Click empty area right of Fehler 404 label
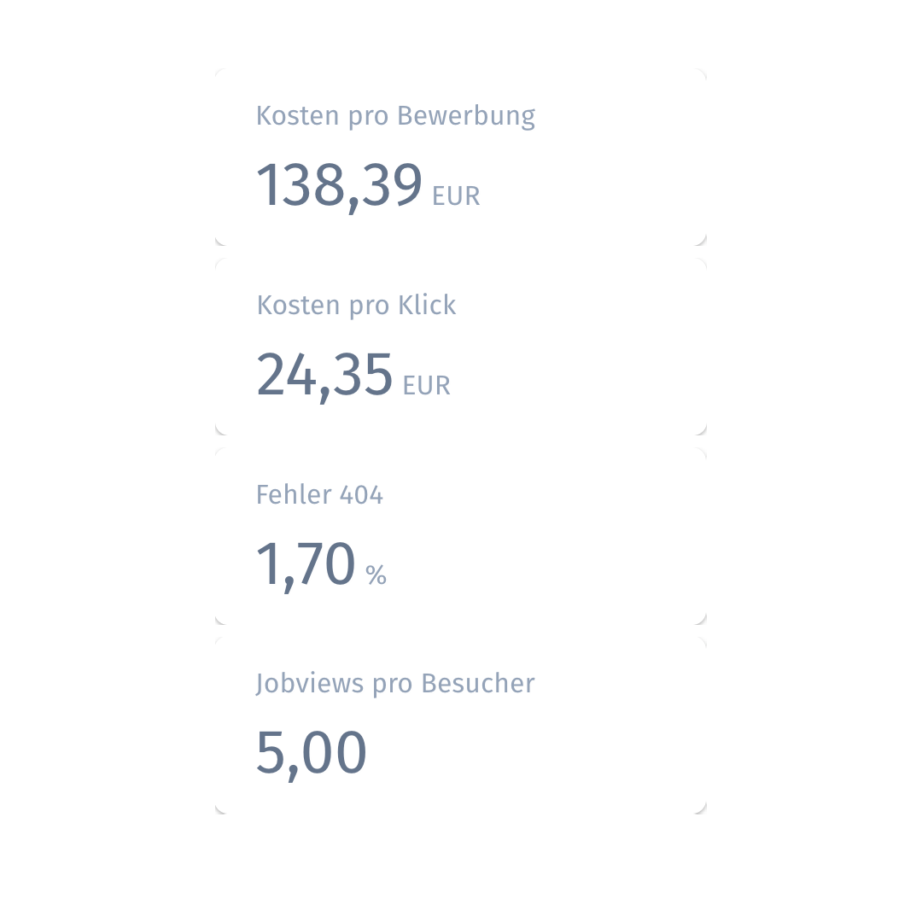 [546, 495]
